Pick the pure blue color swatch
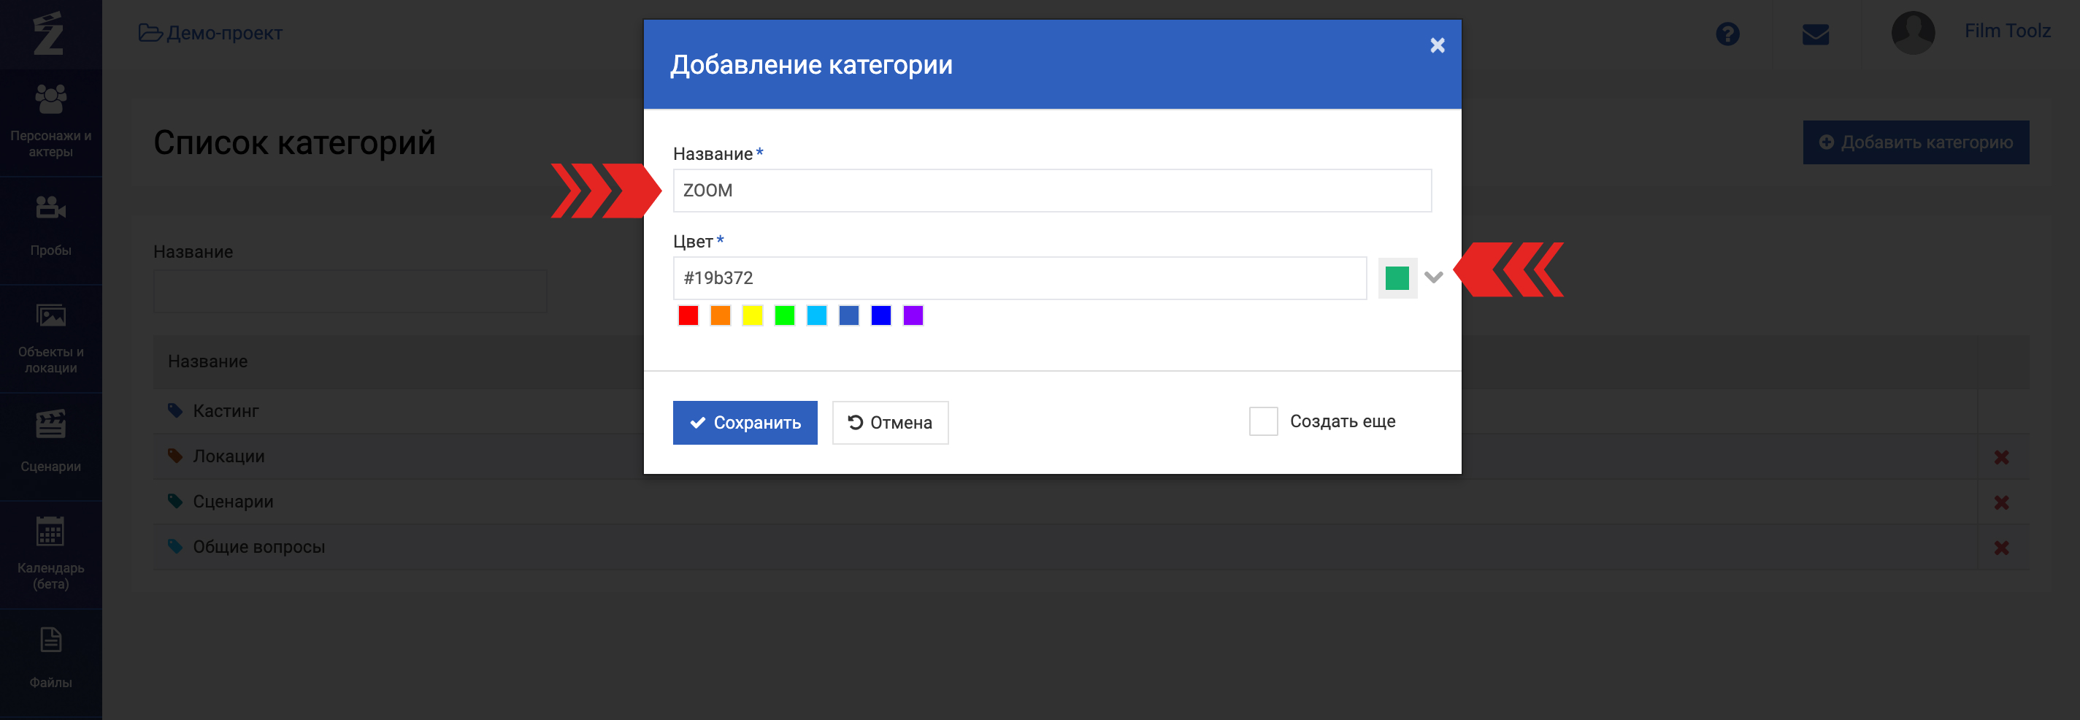The width and height of the screenshot is (2080, 720). click(x=881, y=315)
